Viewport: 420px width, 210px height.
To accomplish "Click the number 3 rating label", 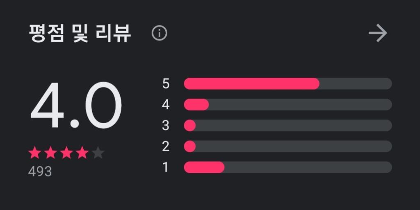I will point(166,125).
